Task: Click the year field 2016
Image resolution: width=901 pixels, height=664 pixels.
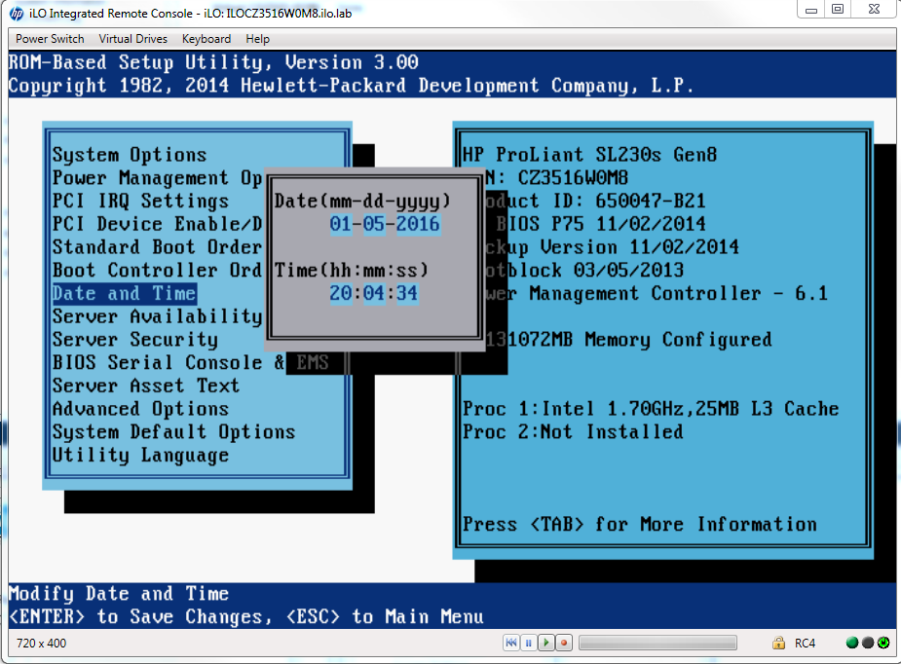Action: (x=418, y=224)
